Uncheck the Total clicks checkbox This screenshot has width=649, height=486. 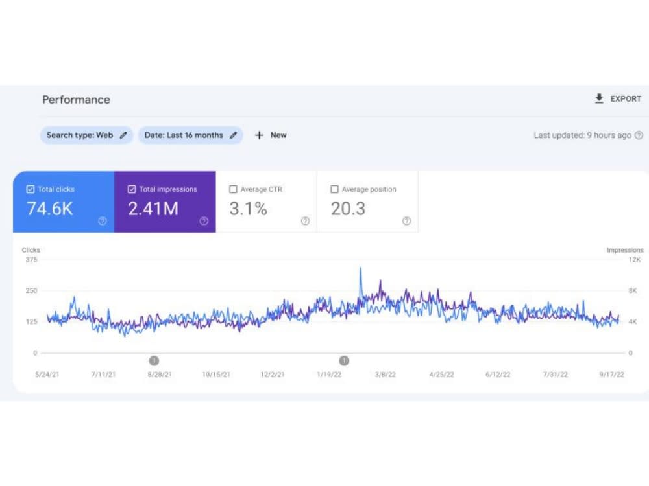(x=31, y=189)
